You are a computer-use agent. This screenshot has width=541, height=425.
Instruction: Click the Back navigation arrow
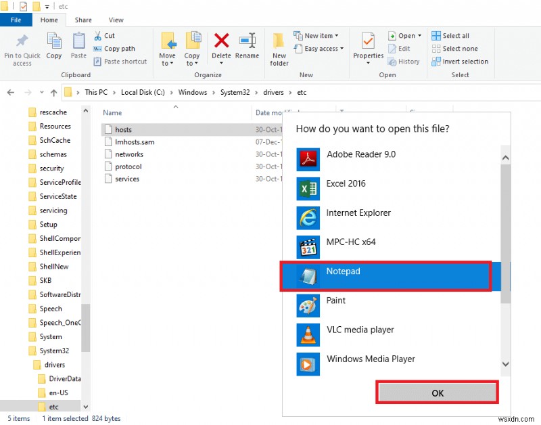click(x=11, y=93)
